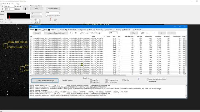Click the histogram minimum slider handle
The image size is (200, 112).
tap(10, 20)
